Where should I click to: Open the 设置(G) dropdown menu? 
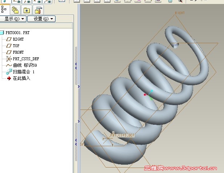tap(41, 19)
